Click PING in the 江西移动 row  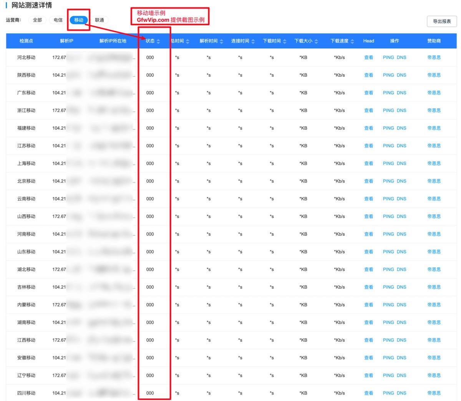pyautogui.click(x=388, y=340)
